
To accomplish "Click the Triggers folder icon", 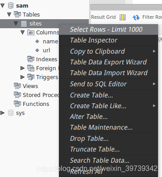I will coord(31,77).
